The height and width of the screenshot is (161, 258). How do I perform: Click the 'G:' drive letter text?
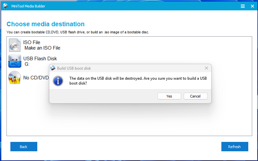click(x=27, y=64)
